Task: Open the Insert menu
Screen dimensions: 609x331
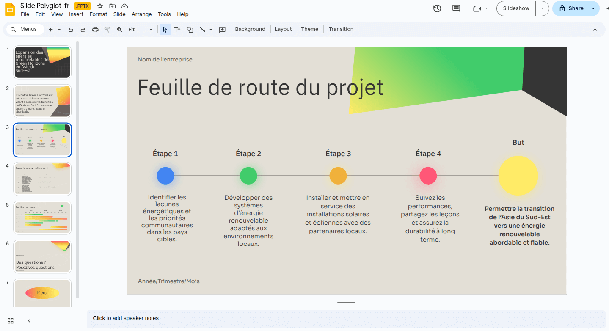Action: (x=76, y=14)
